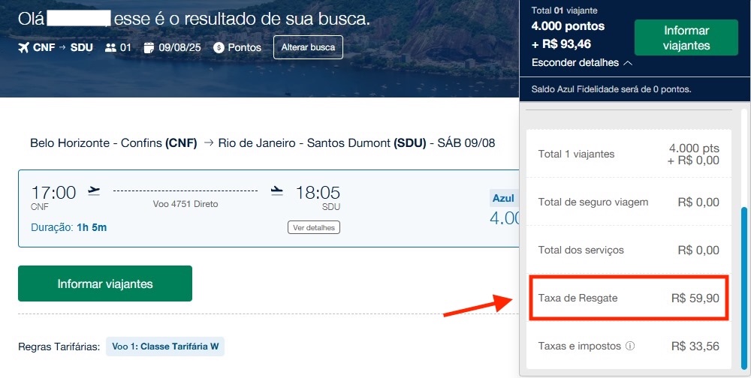751x378 pixels.
Task: Click the landing plane icon before 18:05
Action: [277, 190]
